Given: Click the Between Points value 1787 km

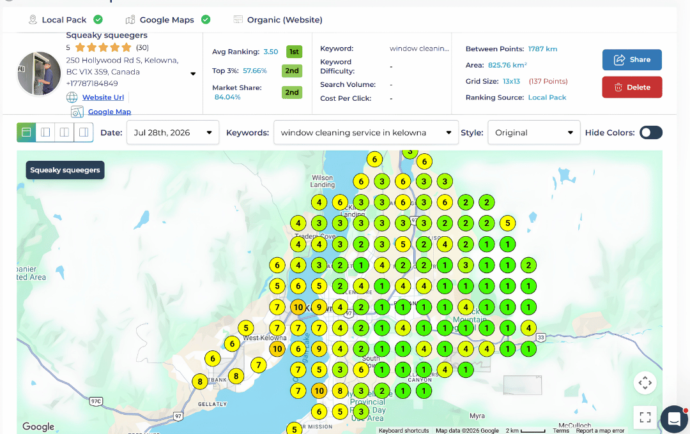Looking at the screenshot, I should pyautogui.click(x=542, y=49).
